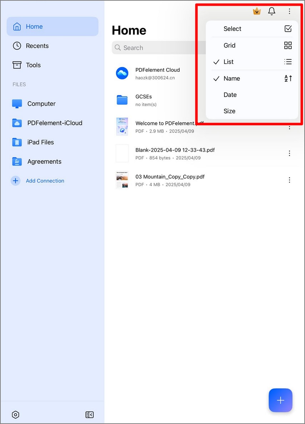Image resolution: width=305 pixels, height=424 pixels.
Task: Open Computer file location
Action: 52,104
